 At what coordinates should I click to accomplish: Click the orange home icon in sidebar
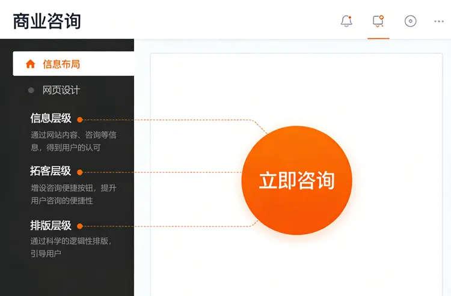pyautogui.click(x=30, y=64)
